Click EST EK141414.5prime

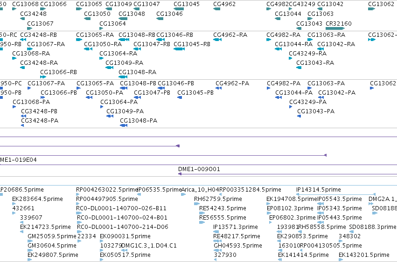point(303,255)
